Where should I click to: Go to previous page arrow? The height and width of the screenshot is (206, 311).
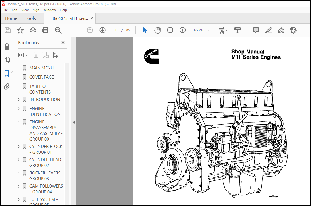click(x=90, y=30)
